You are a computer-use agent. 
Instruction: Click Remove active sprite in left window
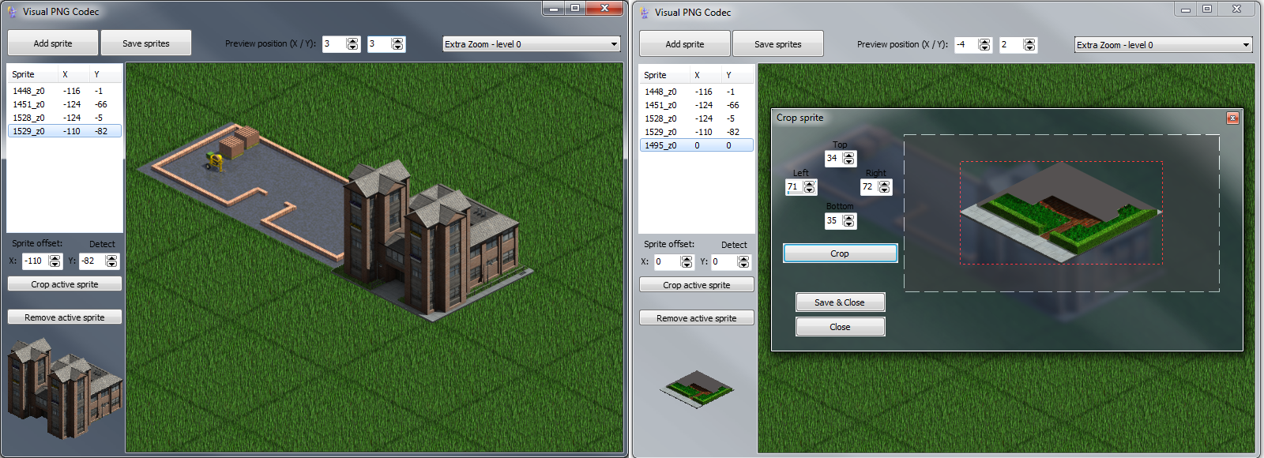pos(65,317)
